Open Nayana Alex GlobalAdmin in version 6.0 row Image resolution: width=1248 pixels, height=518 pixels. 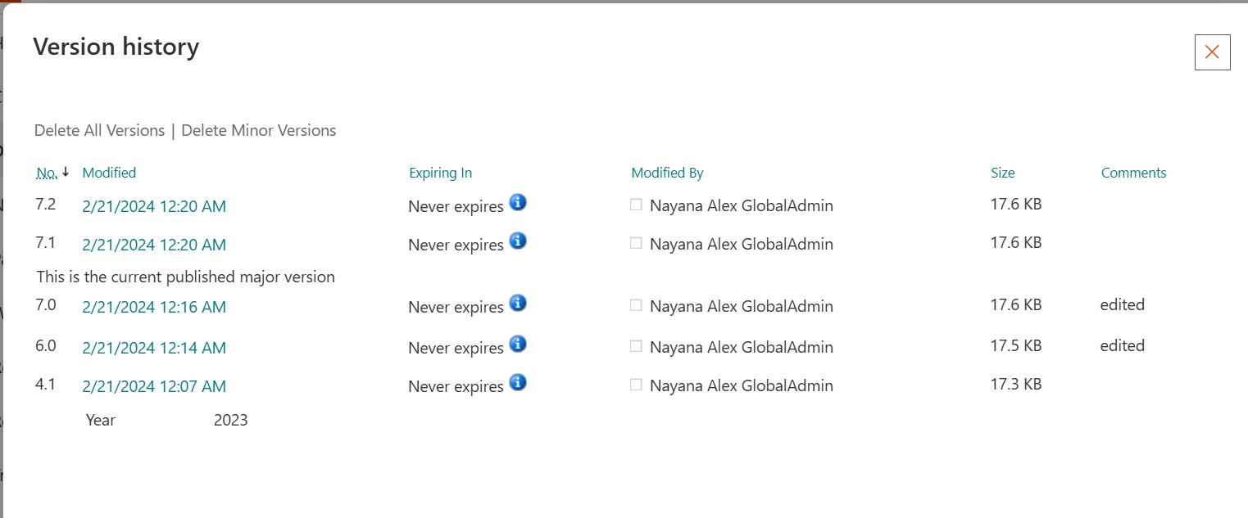click(x=742, y=347)
